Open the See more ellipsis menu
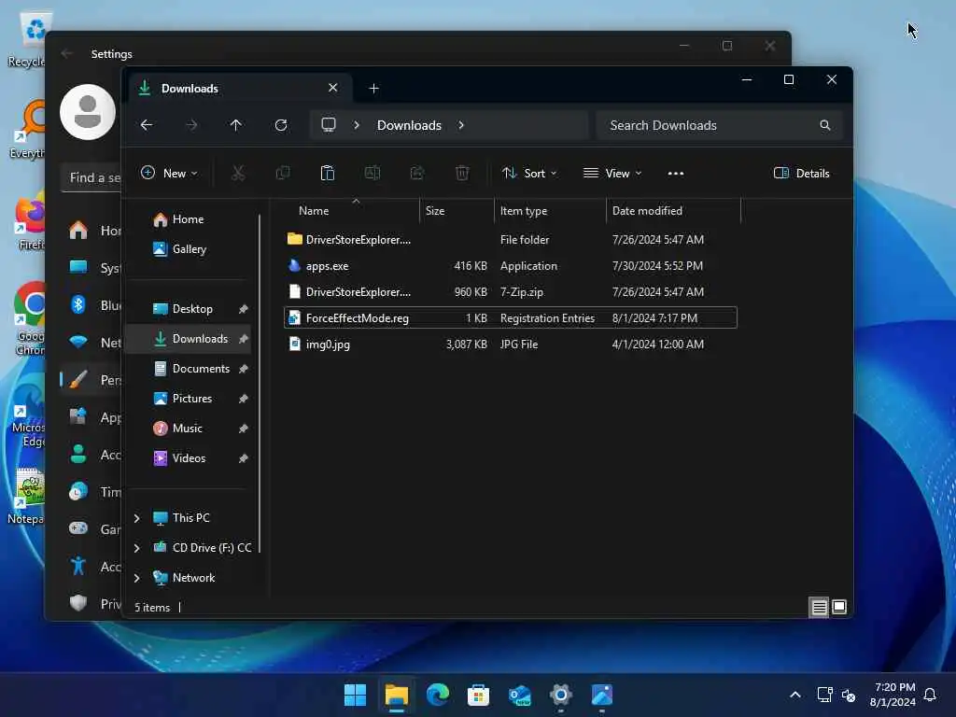Screen dimensions: 956x717 [676, 173]
